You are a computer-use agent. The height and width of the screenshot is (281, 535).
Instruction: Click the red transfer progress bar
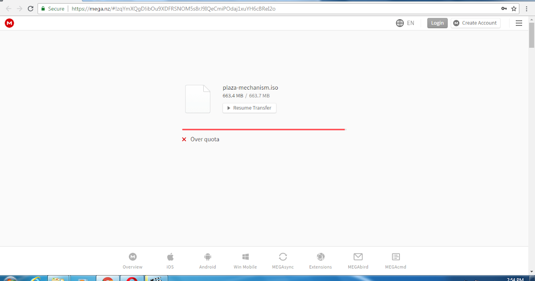tap(263, 129)
